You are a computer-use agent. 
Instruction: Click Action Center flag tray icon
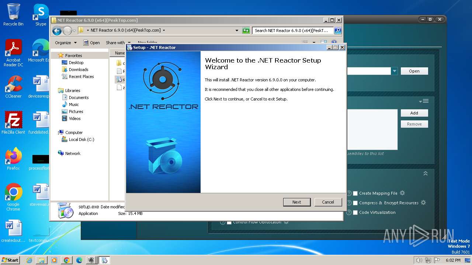click(436, 260)
